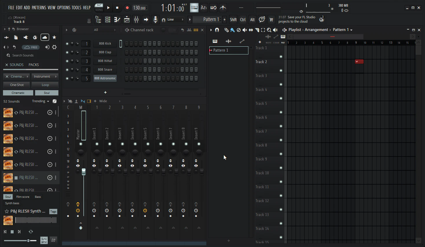Toggle mute on Playlist Track 2

pos(281,71)
